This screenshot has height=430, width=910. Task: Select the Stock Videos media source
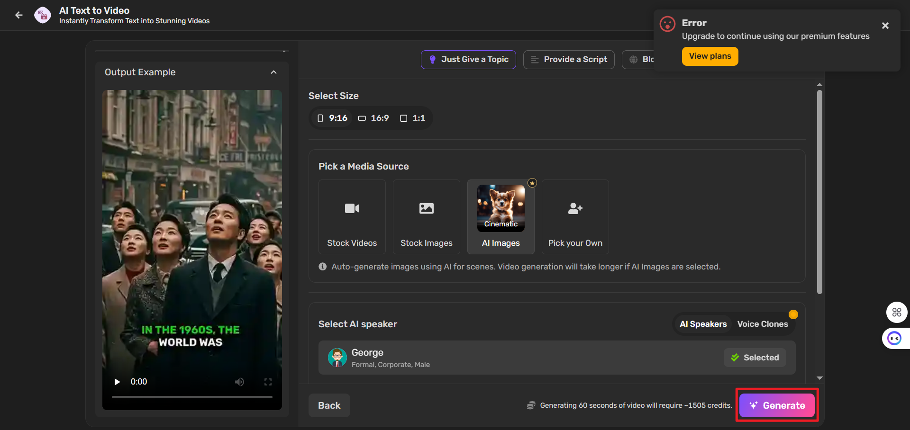(352, 217)
